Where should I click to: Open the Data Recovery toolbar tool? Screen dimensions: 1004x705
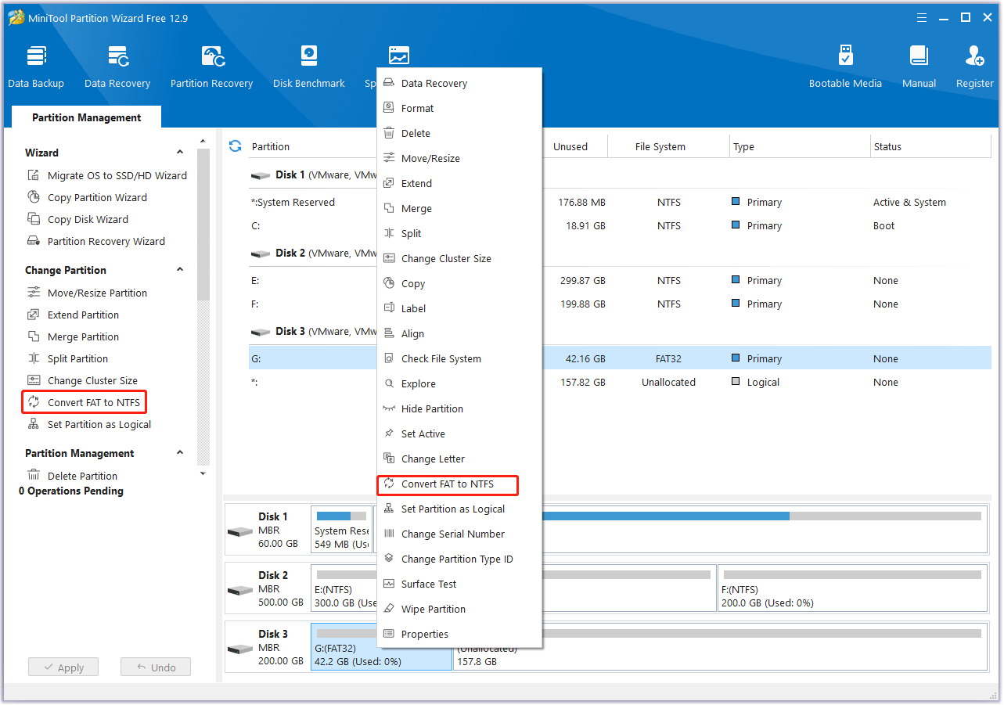[x=117, y=67]
